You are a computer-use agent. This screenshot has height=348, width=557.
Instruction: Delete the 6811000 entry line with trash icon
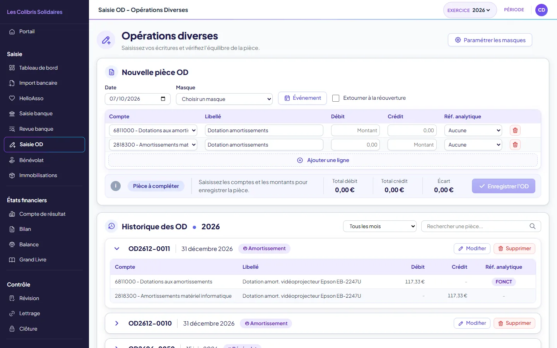(515, 130)
